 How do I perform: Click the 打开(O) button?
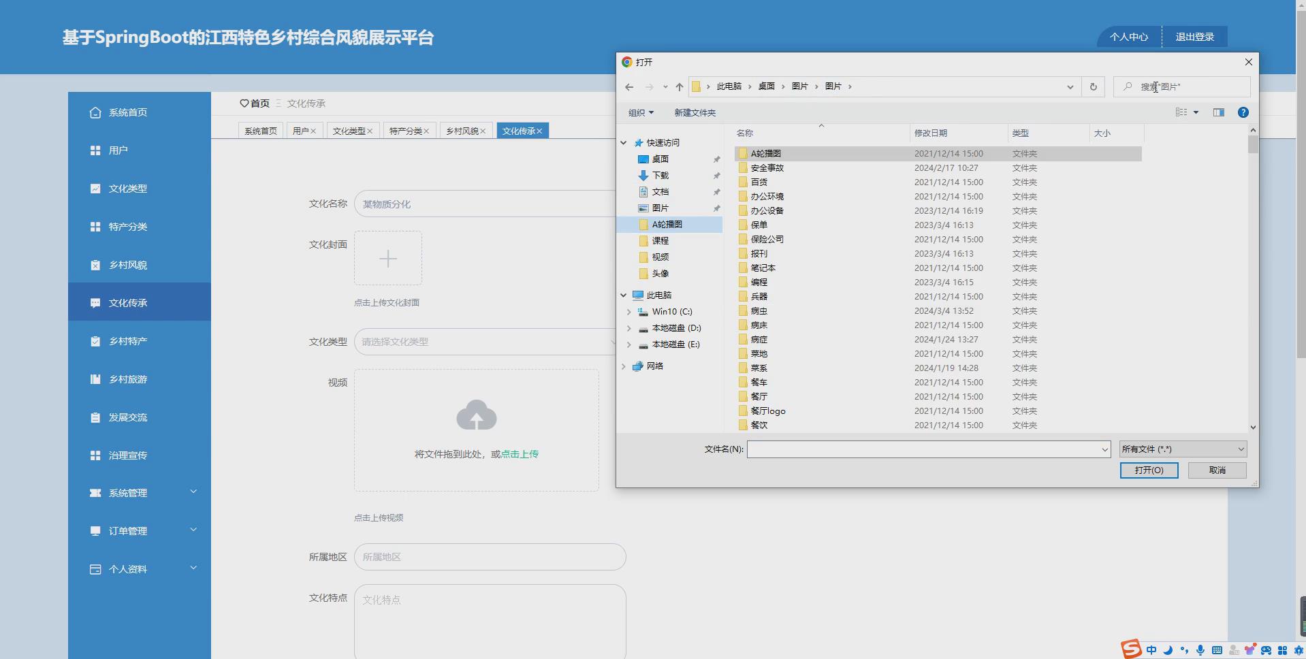point(1149,470)
